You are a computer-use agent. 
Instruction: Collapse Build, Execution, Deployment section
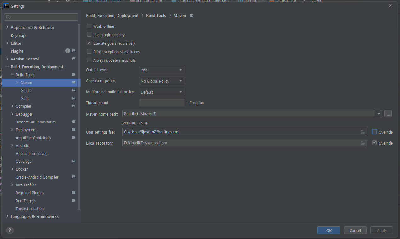[7, 67]
